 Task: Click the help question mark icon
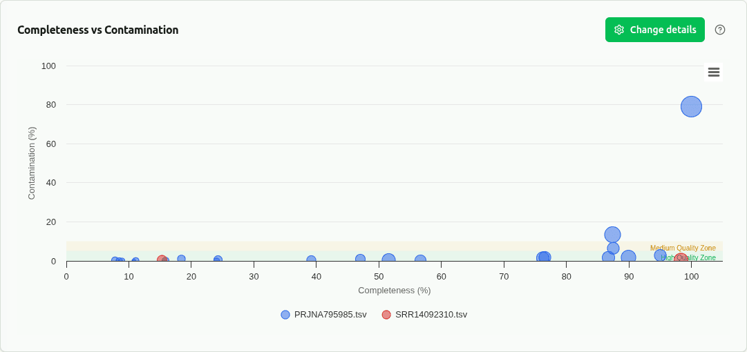(x=720, y=30)
